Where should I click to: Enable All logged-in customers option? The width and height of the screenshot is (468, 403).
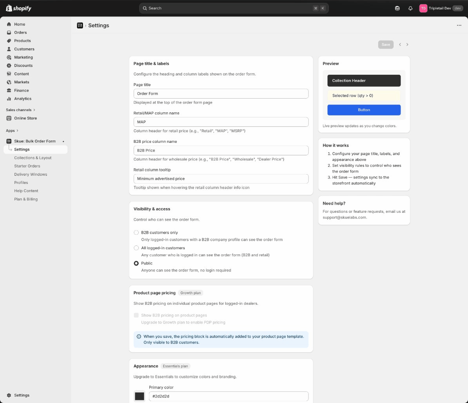[136, 248]
